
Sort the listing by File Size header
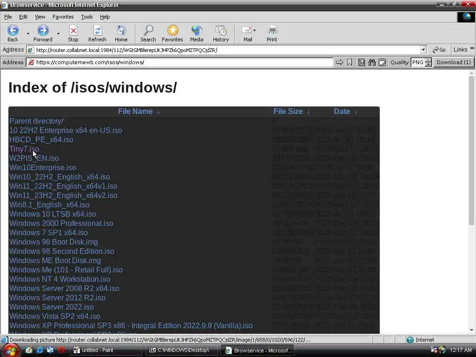tap(288, 112)
